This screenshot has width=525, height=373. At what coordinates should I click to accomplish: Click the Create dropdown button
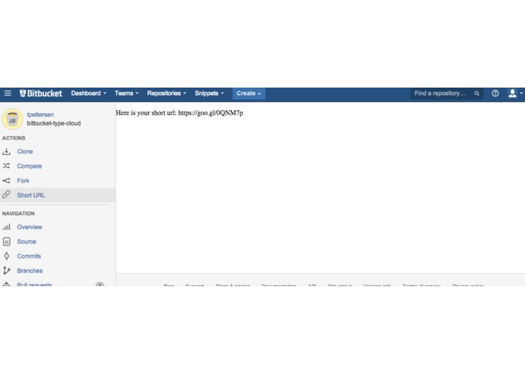(x=249, y=94)
